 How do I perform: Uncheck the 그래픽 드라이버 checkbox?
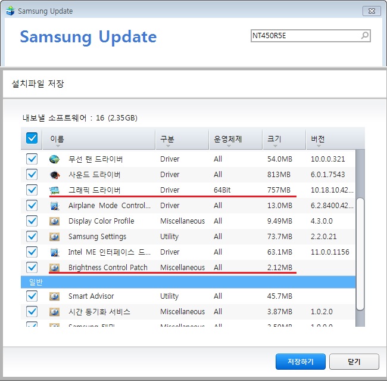[32, 190]
